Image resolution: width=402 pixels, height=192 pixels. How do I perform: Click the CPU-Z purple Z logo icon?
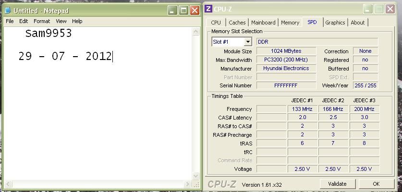[x=208, y=9]
